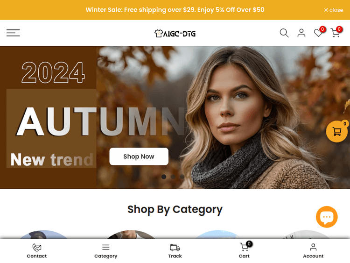Open the orange chat bubble widget
The image size is (350, 263).
327,217
